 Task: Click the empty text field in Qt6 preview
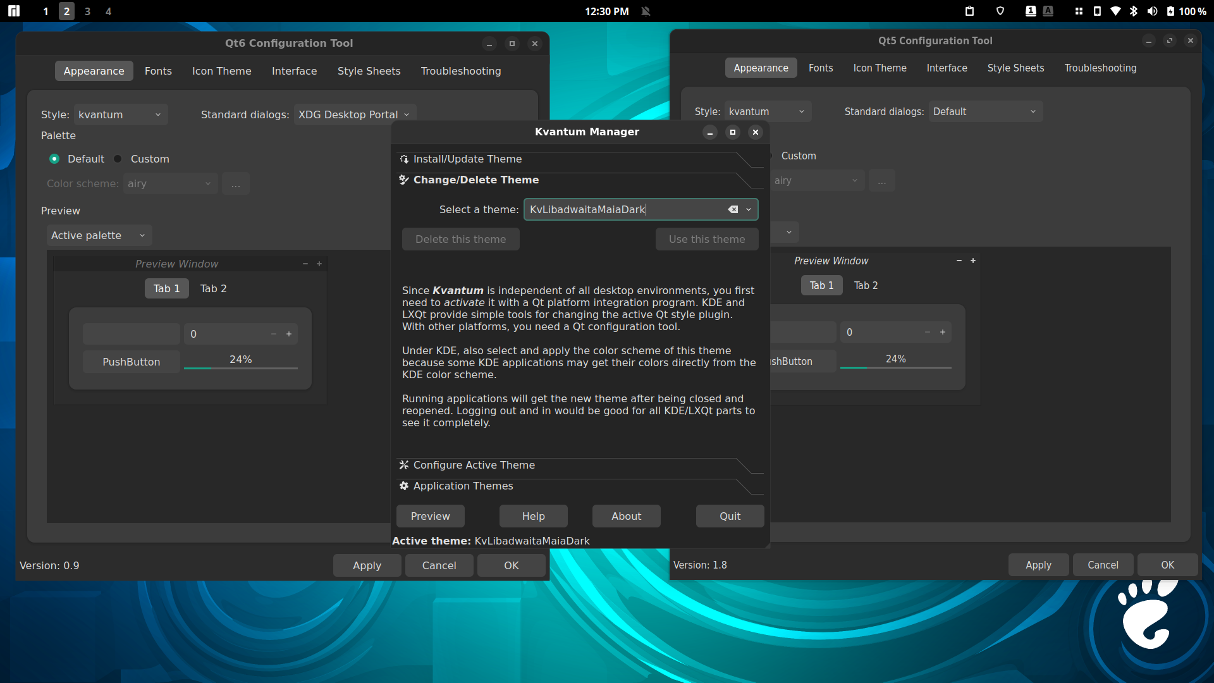click(x=131, y=334)
